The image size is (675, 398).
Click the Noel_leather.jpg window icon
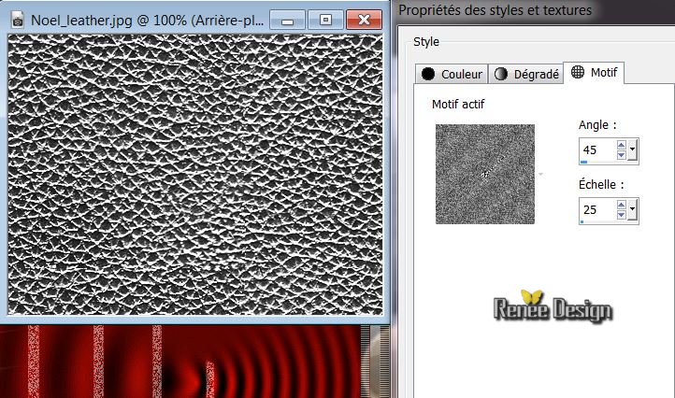click(17, 20)
